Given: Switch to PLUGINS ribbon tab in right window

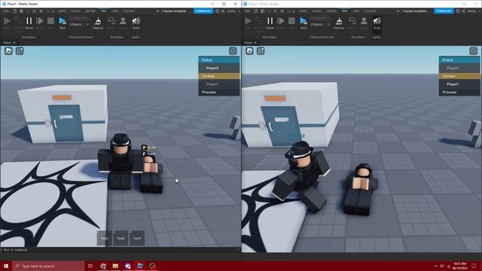Looking at the screenshot, I should pos(370,11).
